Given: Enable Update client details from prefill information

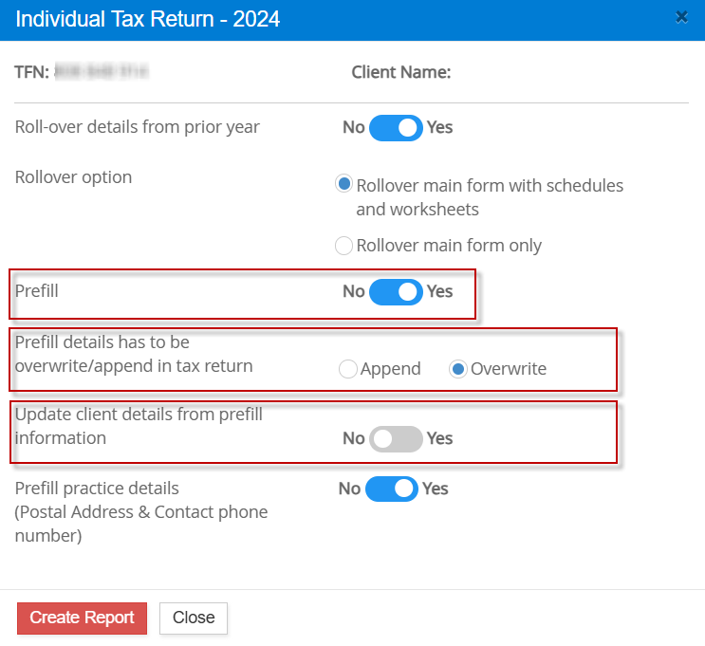Looking at the screenshot, I should (x=396, y=439).
